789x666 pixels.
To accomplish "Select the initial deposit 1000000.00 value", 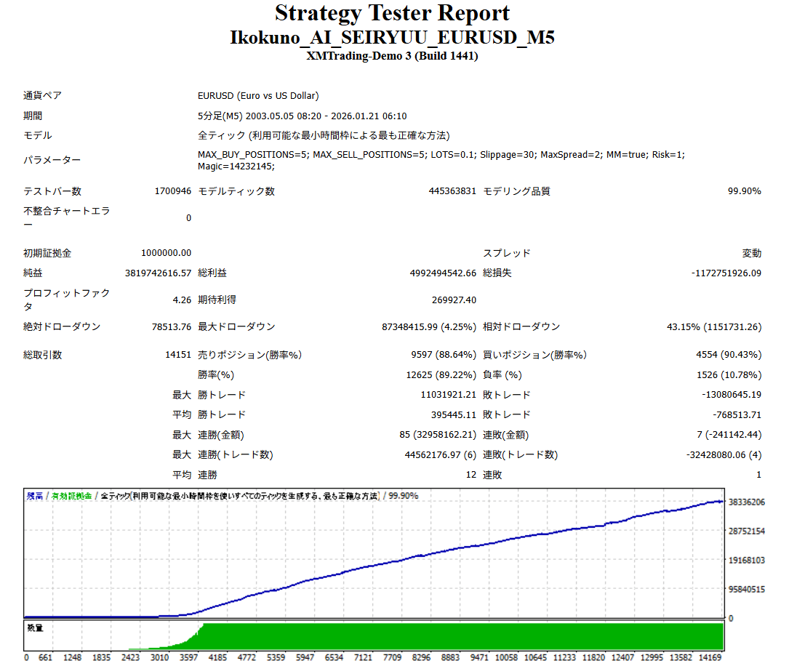I will click(x=166, y=253).
